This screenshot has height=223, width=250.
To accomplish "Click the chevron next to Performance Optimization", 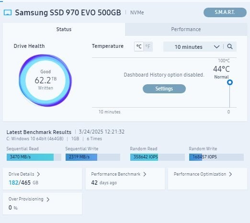I will [x=230, y=174].
